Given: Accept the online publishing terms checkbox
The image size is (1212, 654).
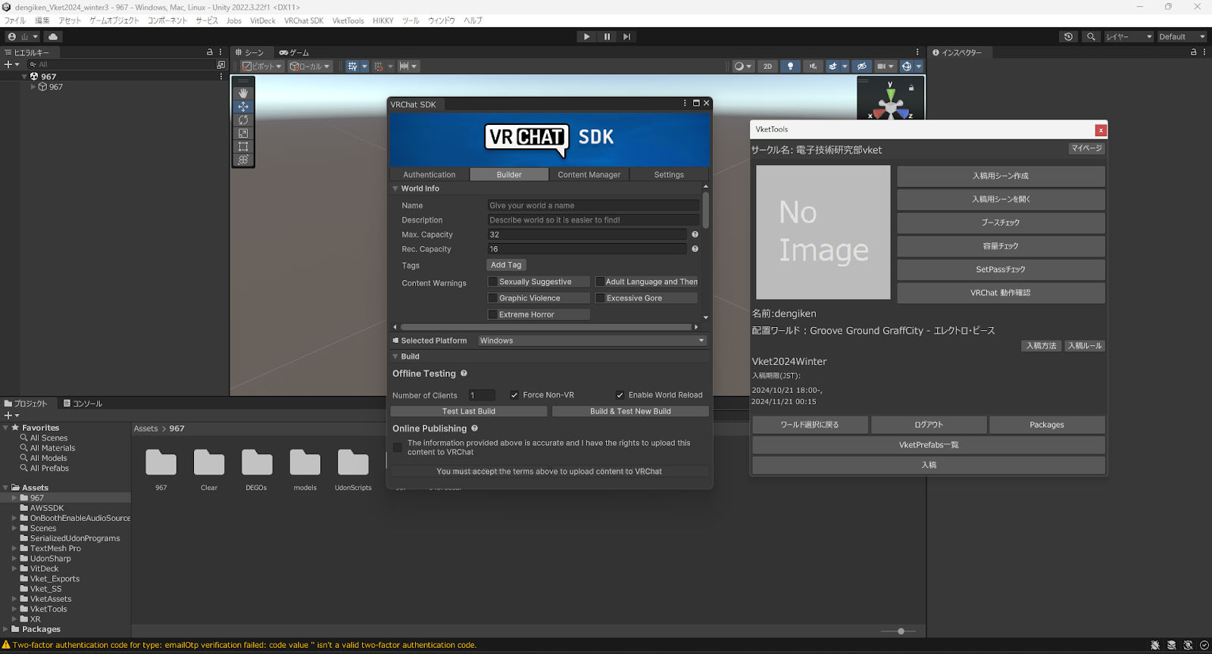Looking at the screenshot, I should (398, 447).
